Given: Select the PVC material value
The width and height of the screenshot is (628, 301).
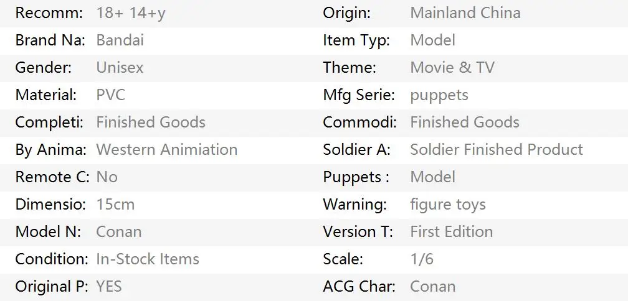Looking at the screenshot, I should (110, 95).
